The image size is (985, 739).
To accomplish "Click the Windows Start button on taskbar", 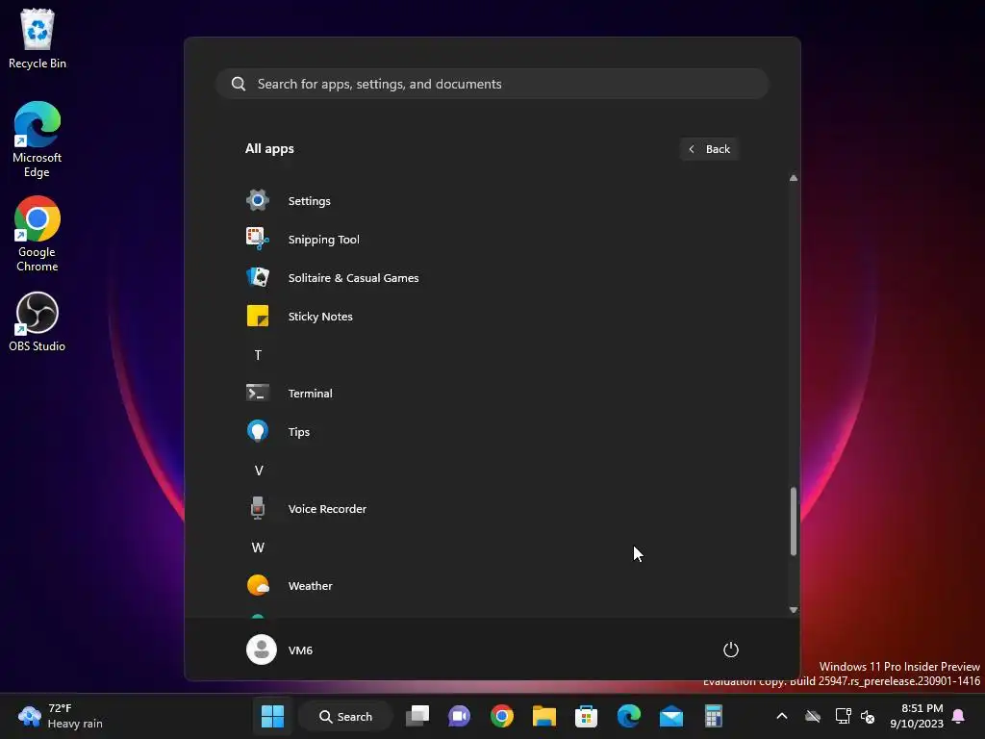I will 272,716.
